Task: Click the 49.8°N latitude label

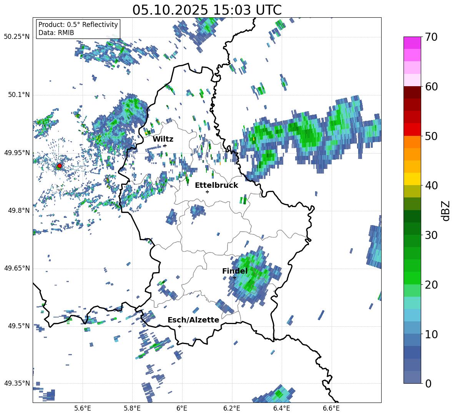Action: point(18,211)
